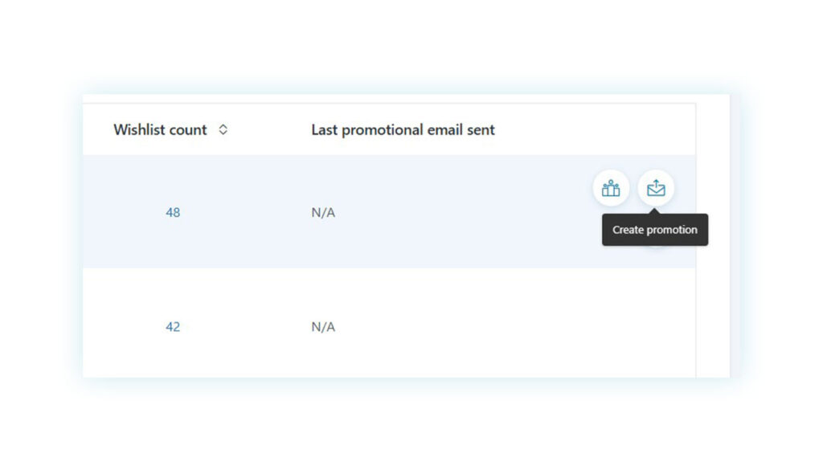Select the N/A value in the second row

click(x=321, y=326)
